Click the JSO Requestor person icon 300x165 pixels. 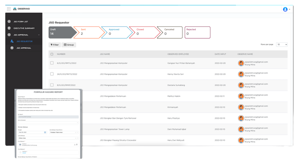click(x=12, y=41)
